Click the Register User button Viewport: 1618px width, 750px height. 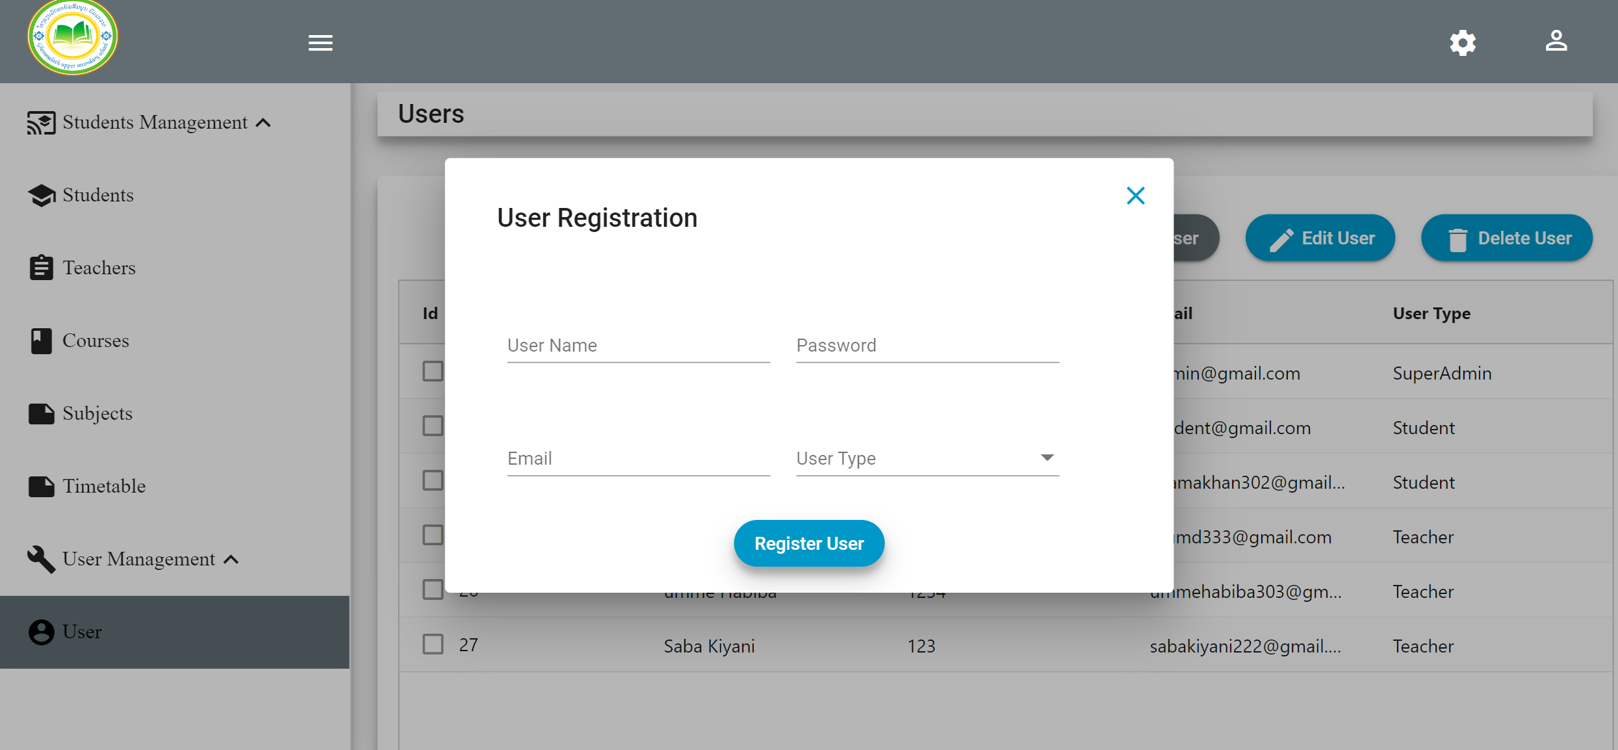point(809,543)
